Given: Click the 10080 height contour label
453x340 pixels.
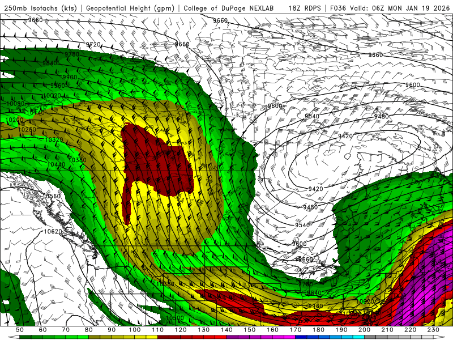Looking at the screenshot, I should (15, 104).
